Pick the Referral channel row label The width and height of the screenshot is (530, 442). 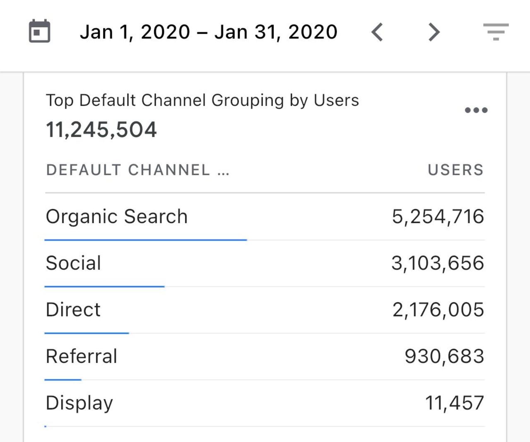(x=82, y=356)
